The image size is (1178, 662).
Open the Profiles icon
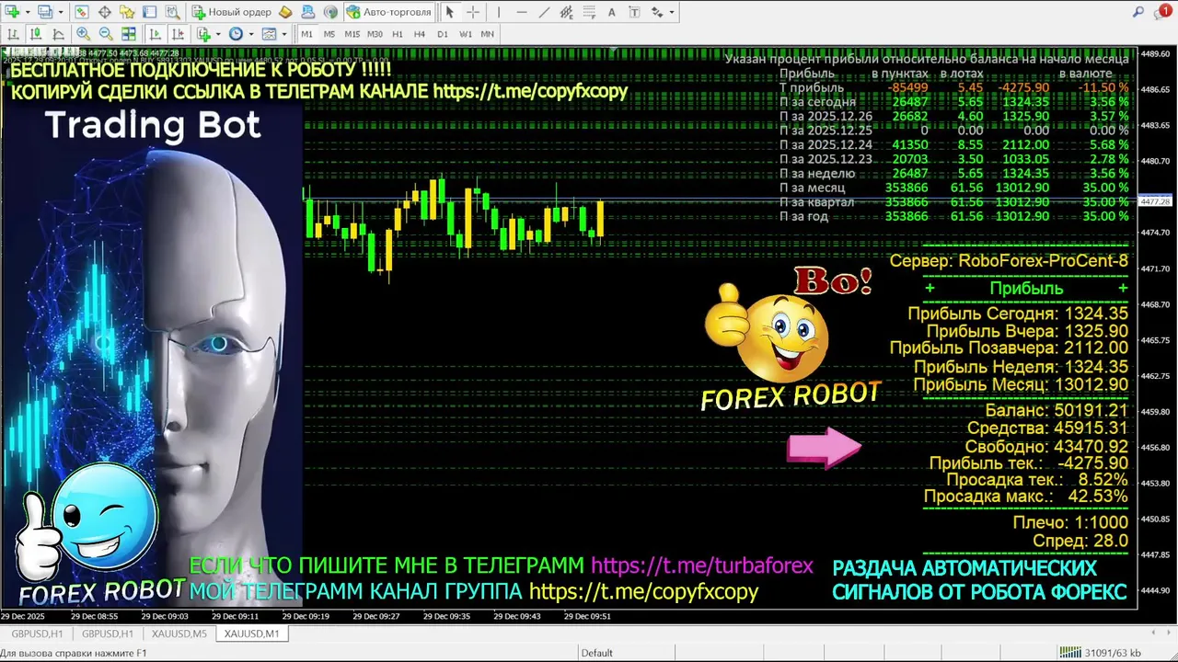pos(45,12)
